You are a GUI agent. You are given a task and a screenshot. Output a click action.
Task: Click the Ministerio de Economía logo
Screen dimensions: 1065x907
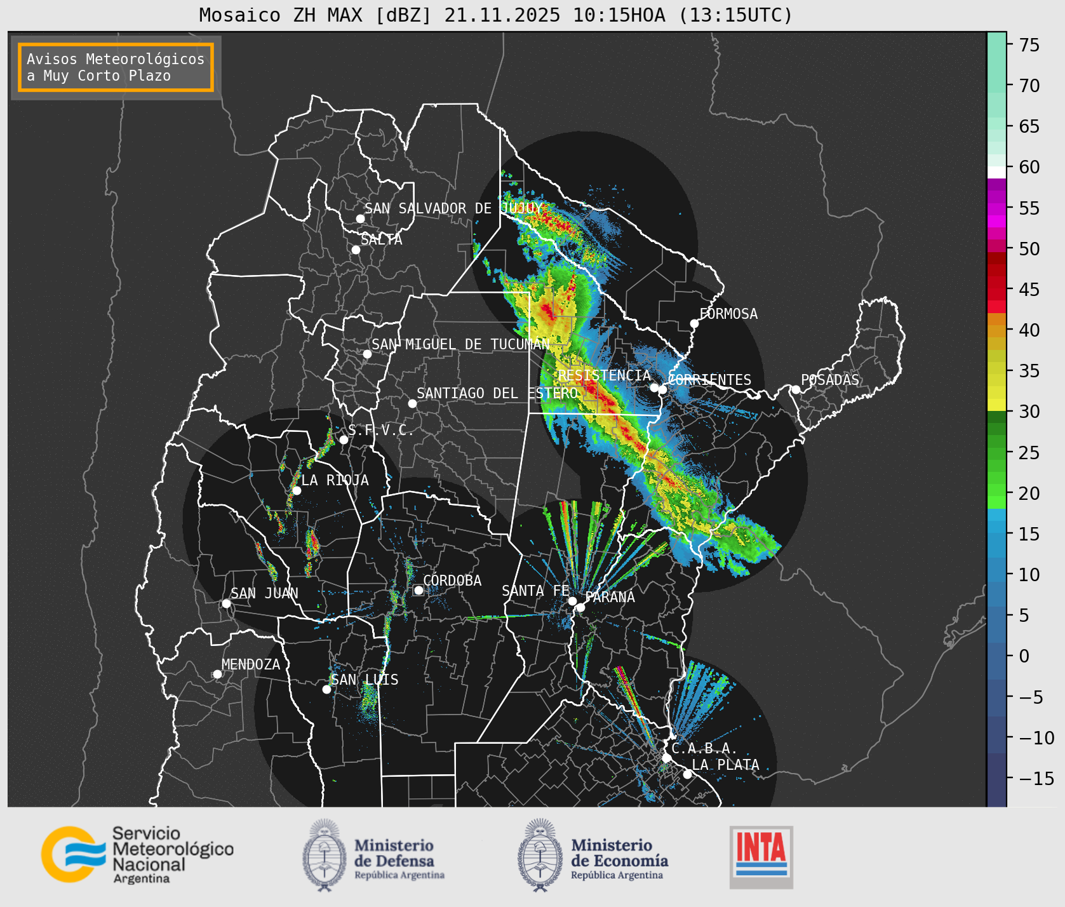(593, 855)
